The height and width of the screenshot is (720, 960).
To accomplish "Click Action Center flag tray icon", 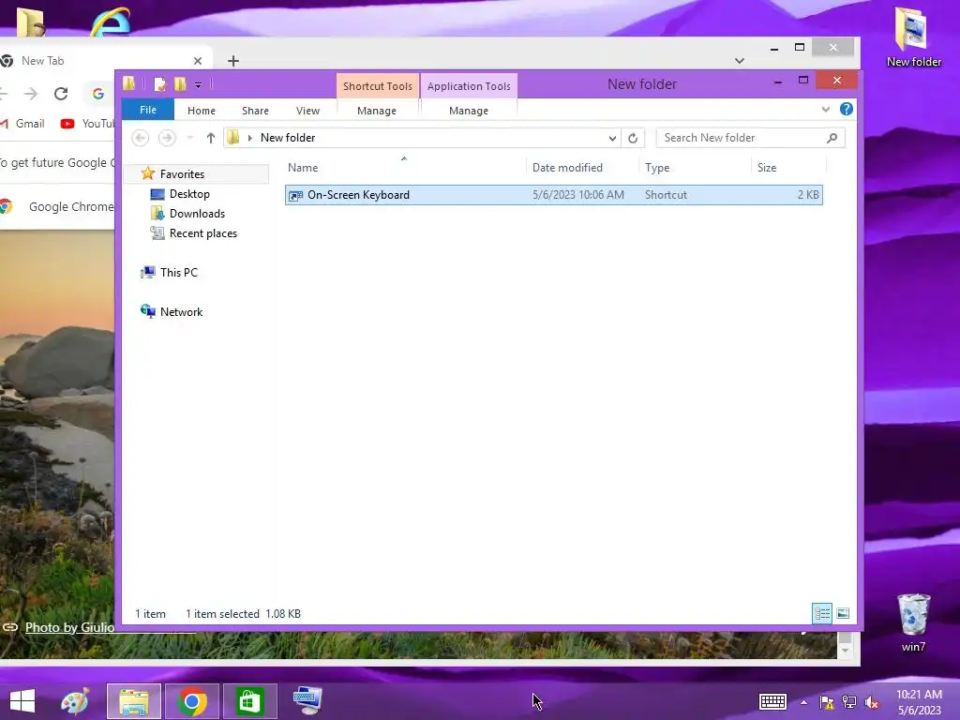I will (827, 702).
